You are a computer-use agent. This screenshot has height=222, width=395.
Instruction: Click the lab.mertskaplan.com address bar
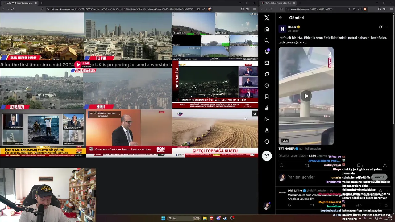tap(123, 9)
